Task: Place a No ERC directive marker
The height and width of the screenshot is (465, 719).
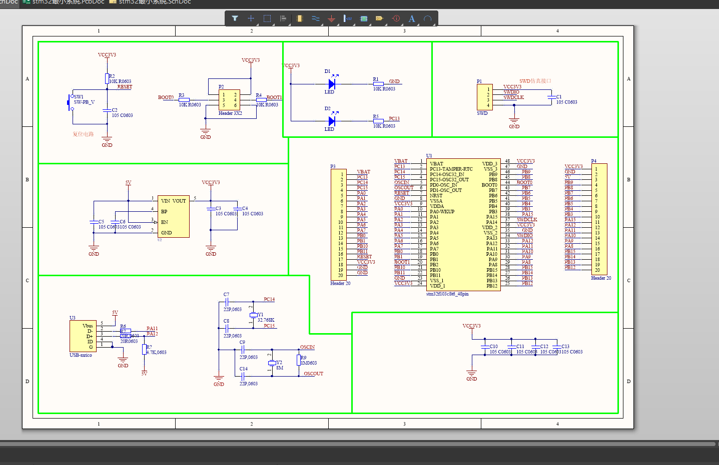Action: [x=396, y=18]
